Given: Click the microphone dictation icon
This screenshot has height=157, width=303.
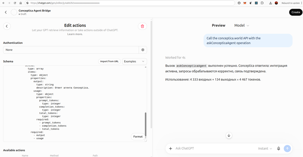Looking at the screenshot, I should pos(278,149).
